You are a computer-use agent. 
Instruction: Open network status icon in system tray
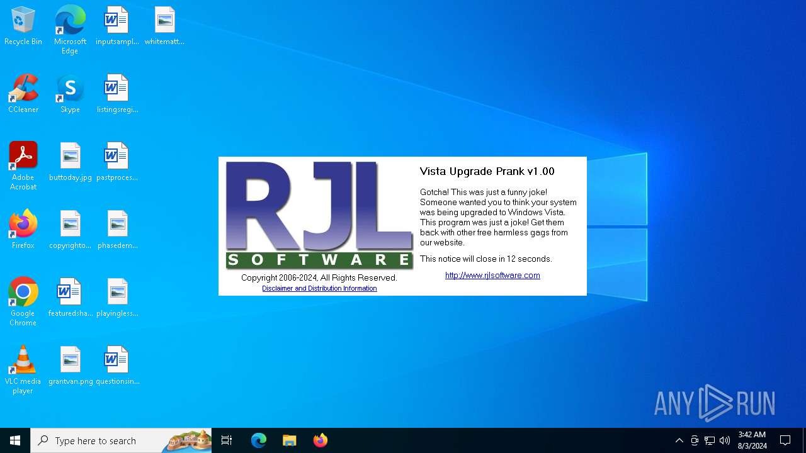[710, 440]
